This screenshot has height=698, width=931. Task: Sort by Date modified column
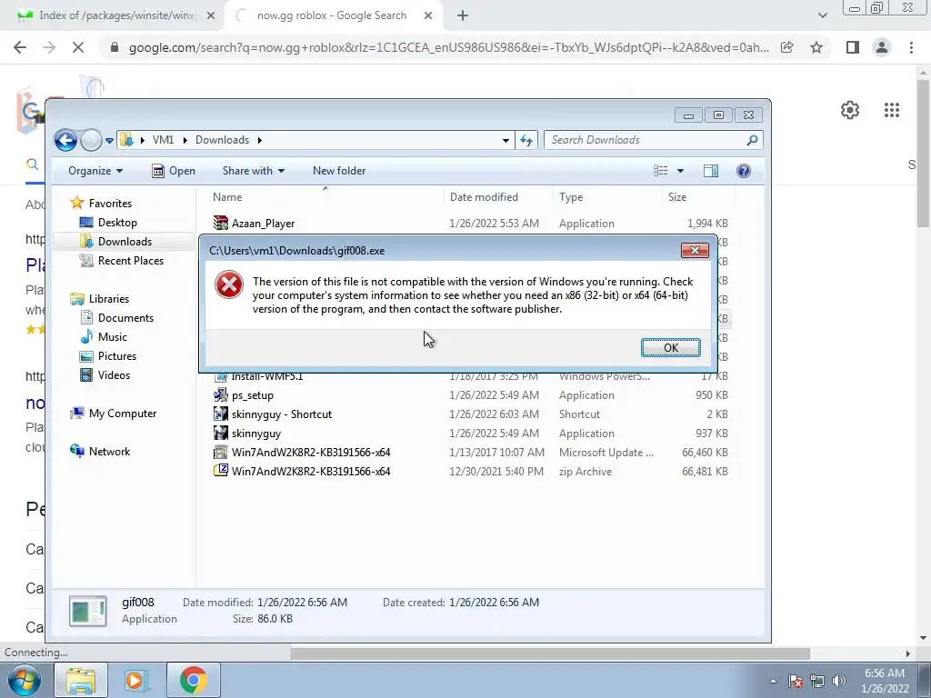pos(498,197)
